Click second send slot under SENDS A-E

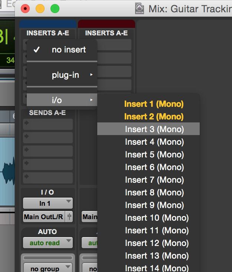coord(48,138)
